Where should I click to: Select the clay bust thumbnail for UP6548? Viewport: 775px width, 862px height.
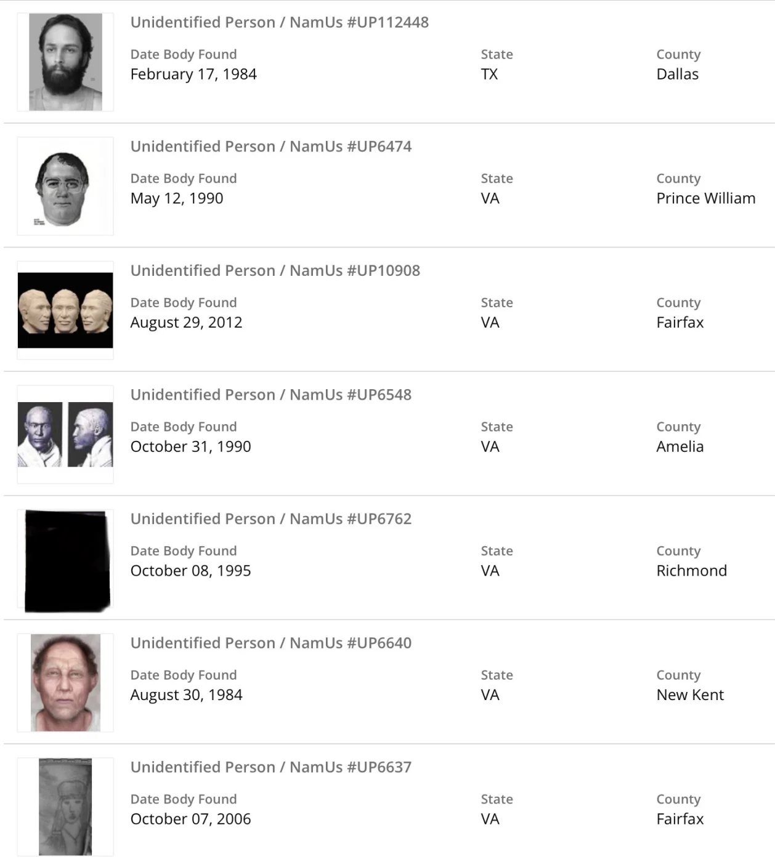coord(65,435)
